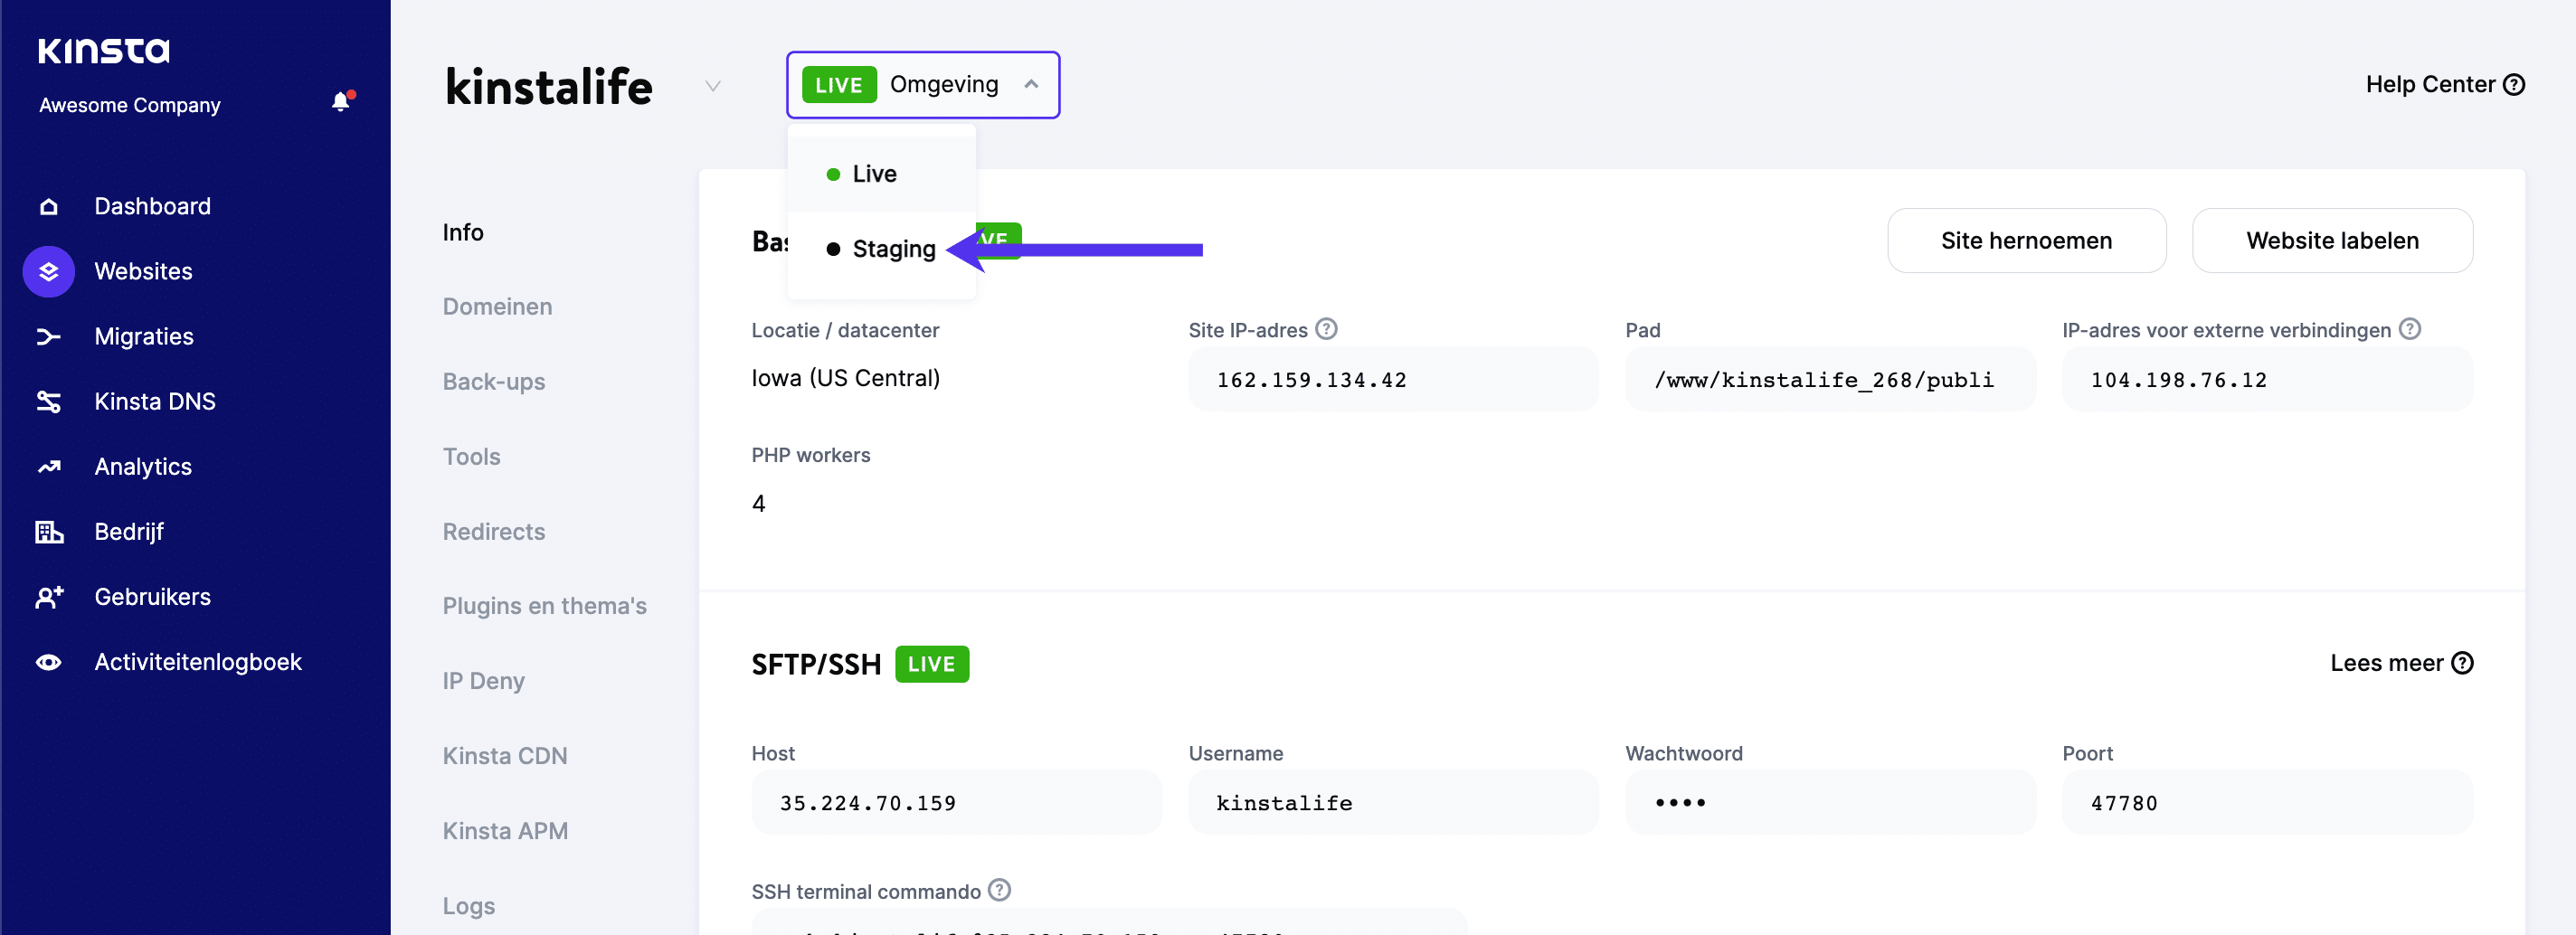The width and height of the screenshot is (2576, 935).
Task: Open the Websites menu item
Action: pyautogui.click(x=144, y=272)
